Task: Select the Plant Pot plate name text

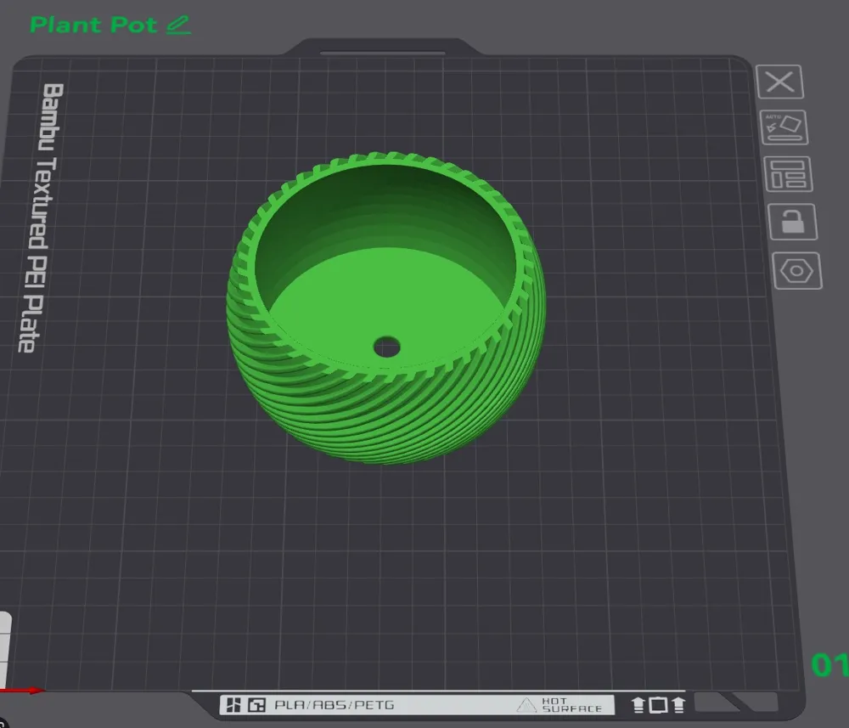Action: [x=93, y=25]
